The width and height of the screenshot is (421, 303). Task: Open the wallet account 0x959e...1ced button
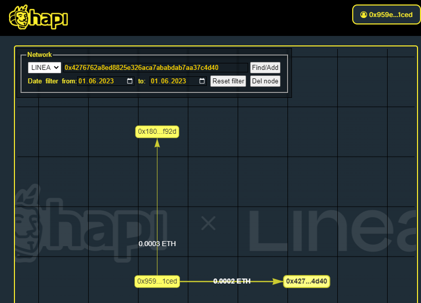click(386, 14)
